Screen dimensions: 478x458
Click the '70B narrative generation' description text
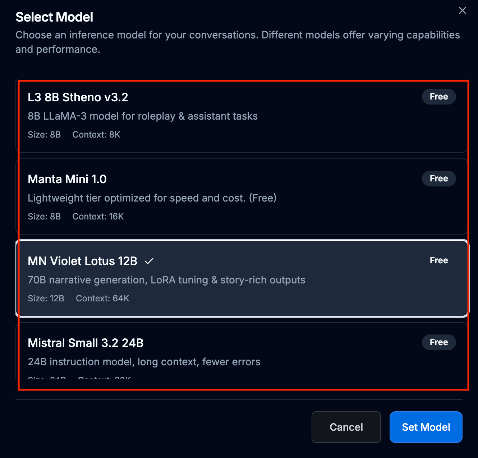pos(166,280)
